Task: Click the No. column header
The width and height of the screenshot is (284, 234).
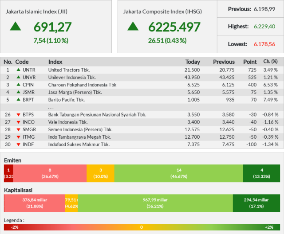Action: [8, 62]
